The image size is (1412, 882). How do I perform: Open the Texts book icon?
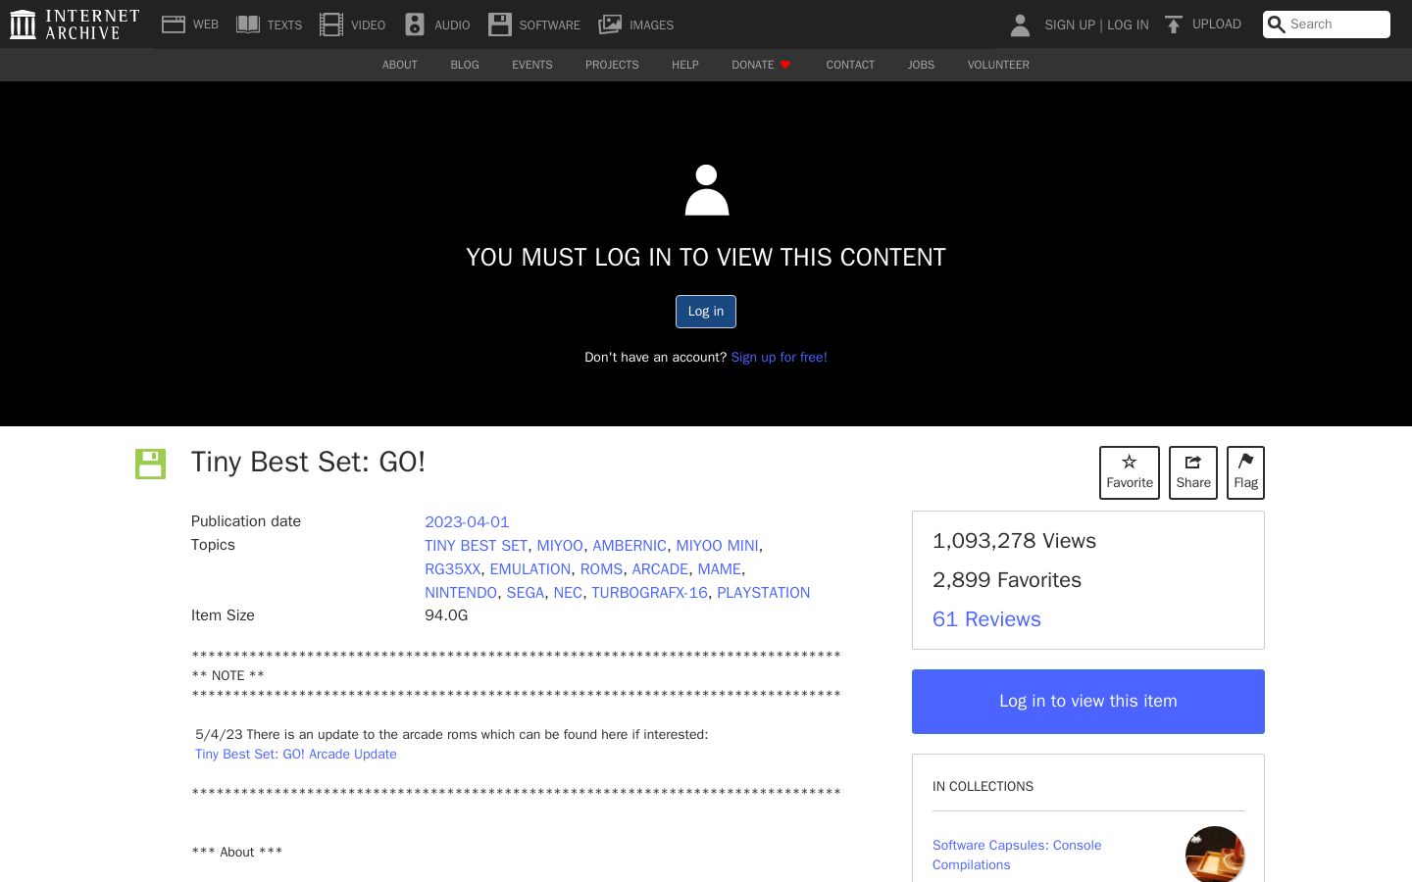(x=248, y=24)
